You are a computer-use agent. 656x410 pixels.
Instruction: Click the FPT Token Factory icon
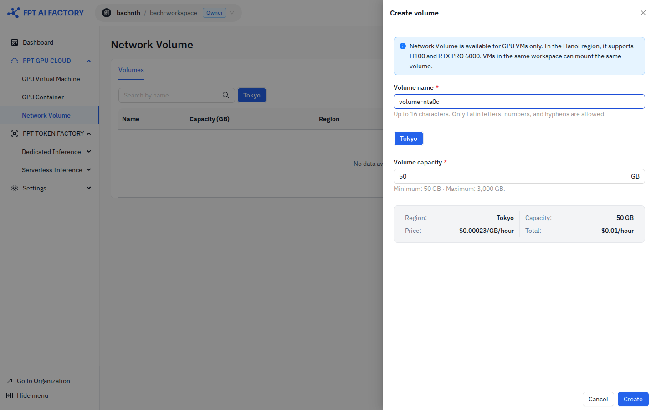point(15,133)
